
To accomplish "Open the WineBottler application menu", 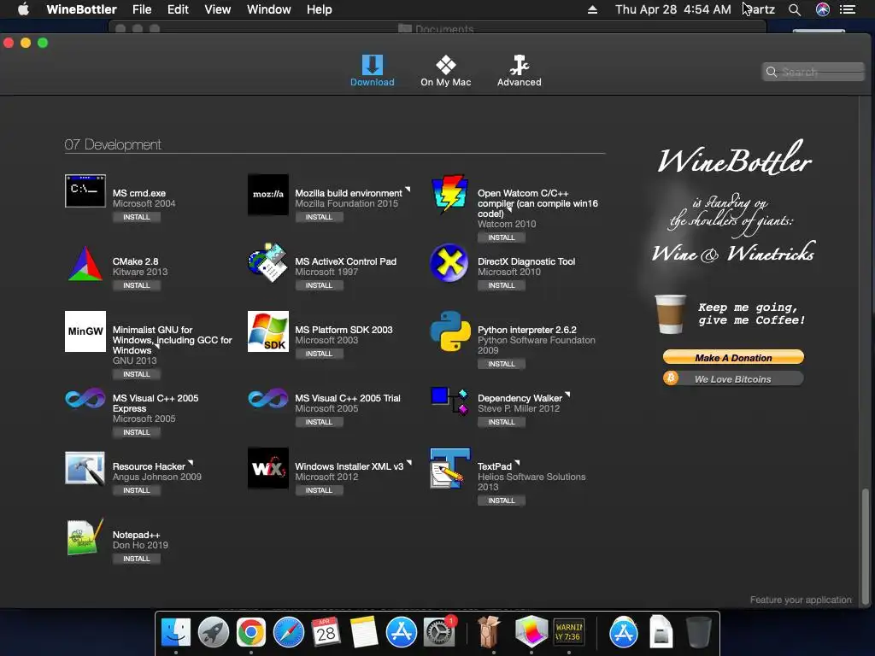I will 81,9.
